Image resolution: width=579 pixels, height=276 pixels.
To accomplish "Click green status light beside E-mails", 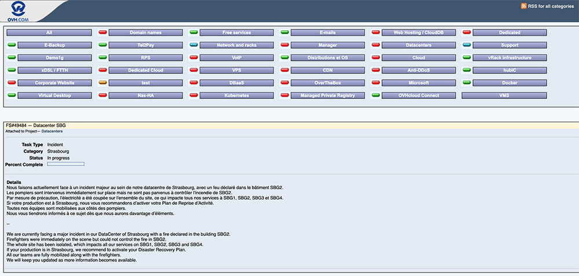I will point(285,32).
